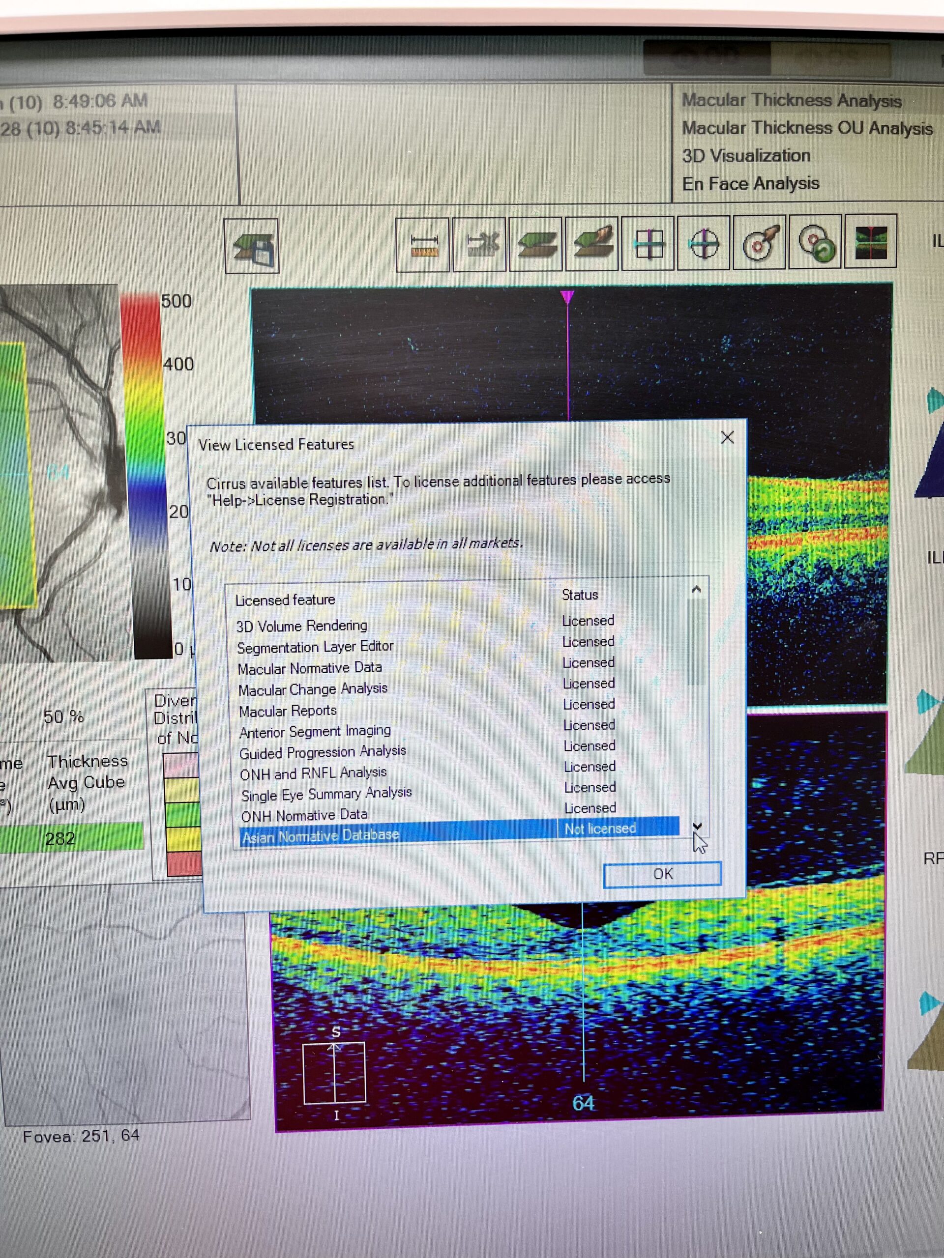Screen dimensions: 944x1258
Task: Click the Licensed feature column header
Action: click(285, 600)
